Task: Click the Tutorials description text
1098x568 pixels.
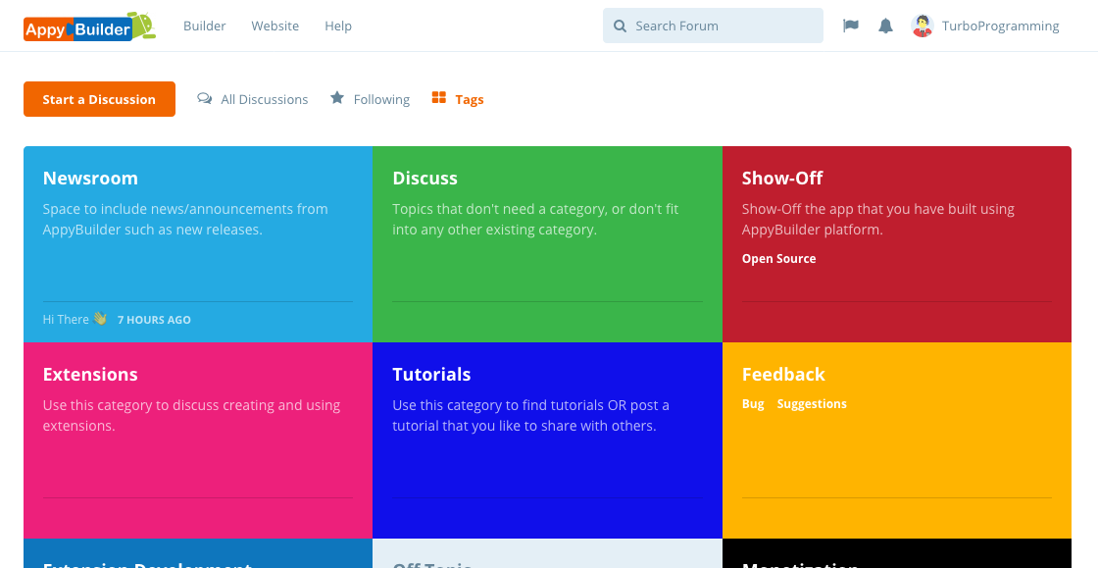Action: pyautogui.click(x=530, y=415)
